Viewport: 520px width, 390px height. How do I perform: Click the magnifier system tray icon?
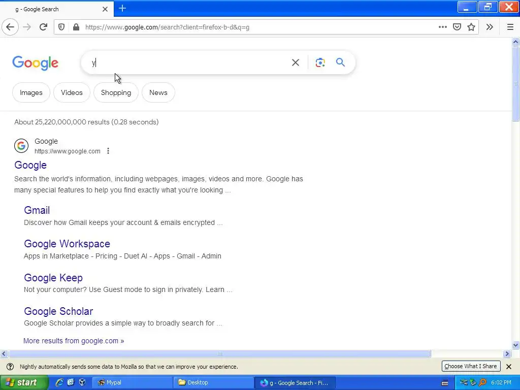[x=482, y=382]
